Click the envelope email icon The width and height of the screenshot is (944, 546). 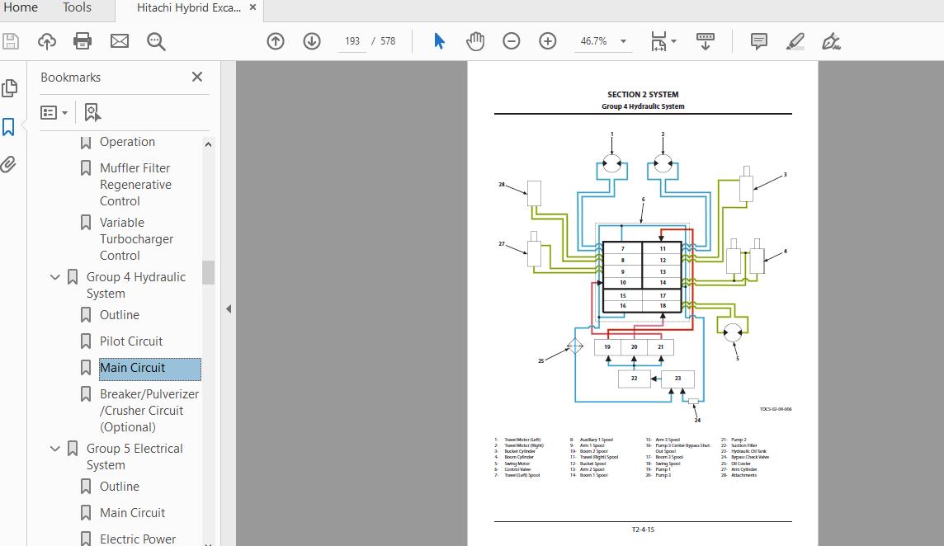(120, 41)
